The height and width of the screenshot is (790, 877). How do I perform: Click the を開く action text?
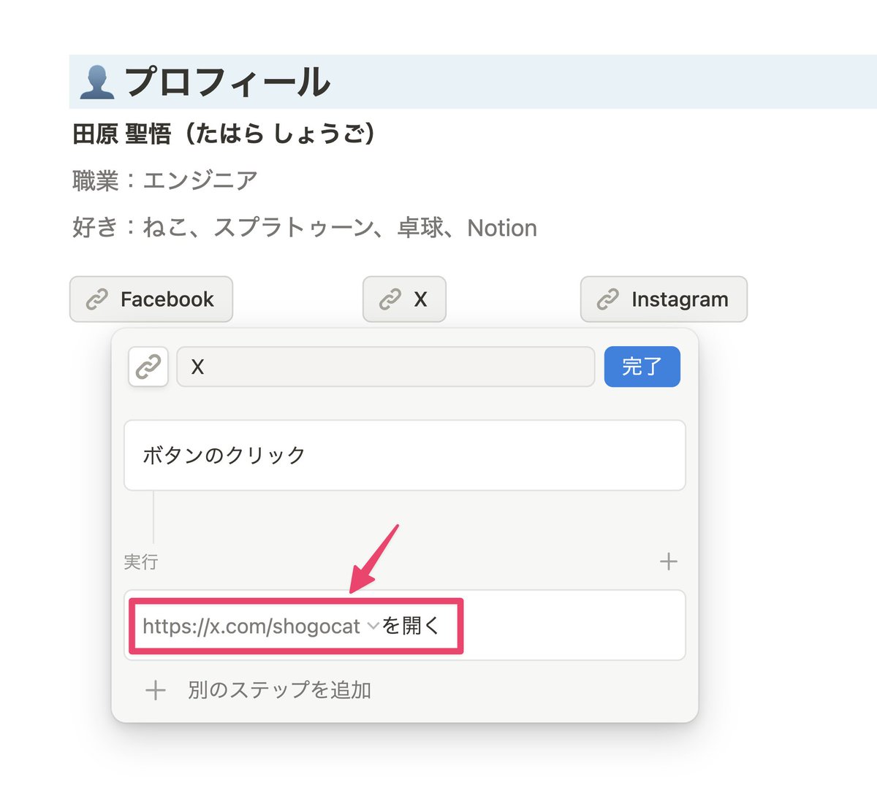[411, 626]
